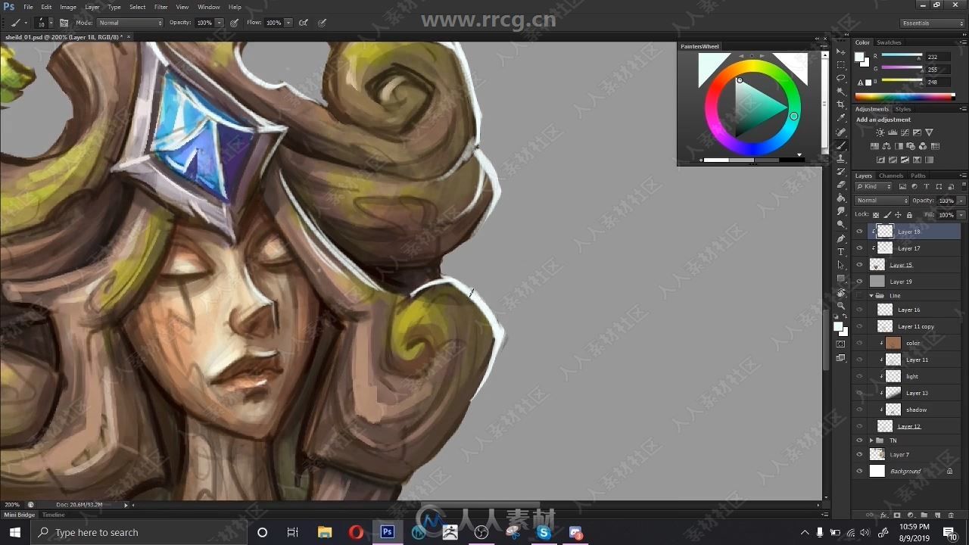Select the Eyedropper tool
The width and height of the screenshot is (969, 545).
[841, 118]
